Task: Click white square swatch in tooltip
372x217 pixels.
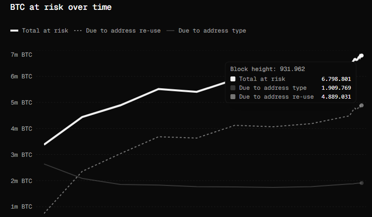Action: tap(233, 79)
